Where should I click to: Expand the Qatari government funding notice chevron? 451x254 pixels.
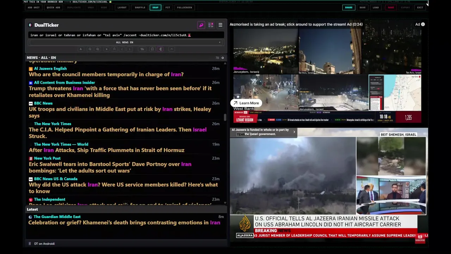tap(294, 132)
